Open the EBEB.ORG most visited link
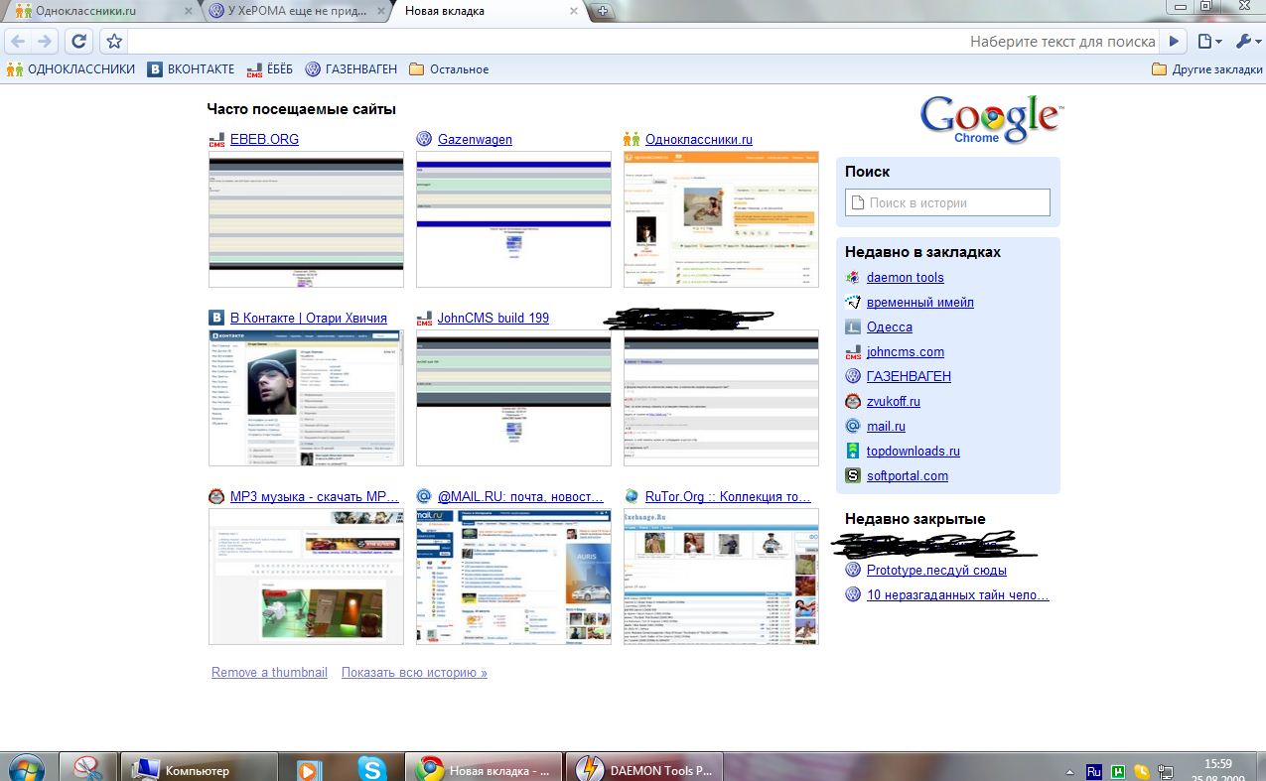1266x781 pixels. click(x=264, y=140)
